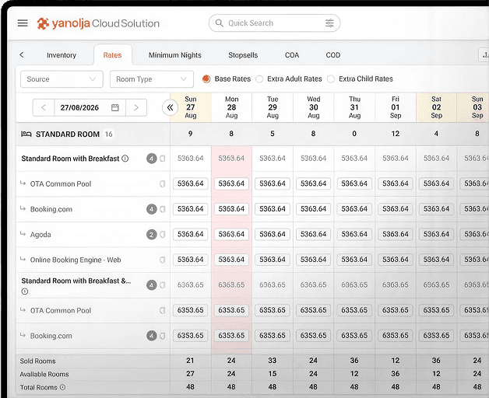Click the partially visible button at top right
Screen dimensions: 489x398
(484, 55)
